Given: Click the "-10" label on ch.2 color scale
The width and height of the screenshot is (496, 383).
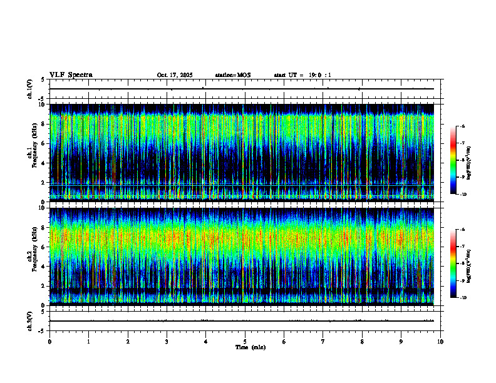Looking at the screenshot, I should click(463, 298).
